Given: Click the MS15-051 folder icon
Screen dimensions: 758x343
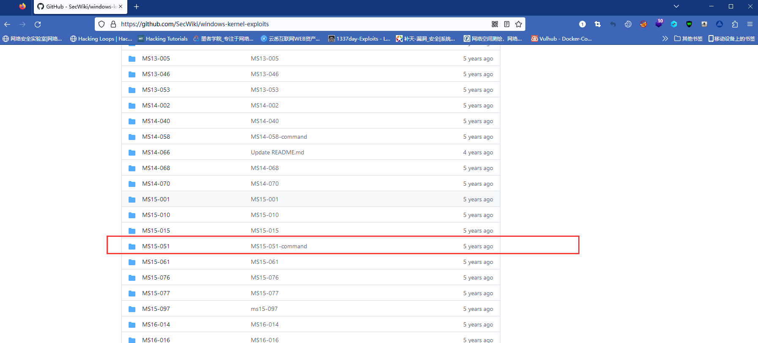Looking at the screenshot, I should coord(132,247).
